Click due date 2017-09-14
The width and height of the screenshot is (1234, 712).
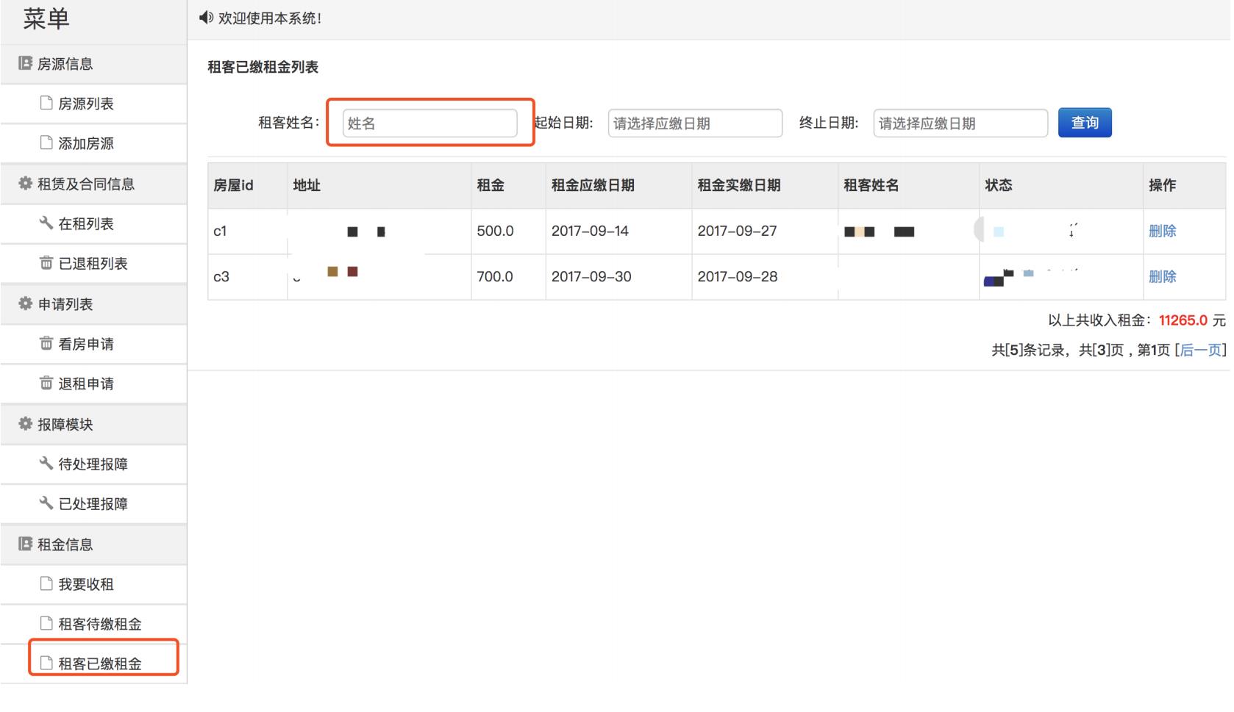(x=590, y=231)
